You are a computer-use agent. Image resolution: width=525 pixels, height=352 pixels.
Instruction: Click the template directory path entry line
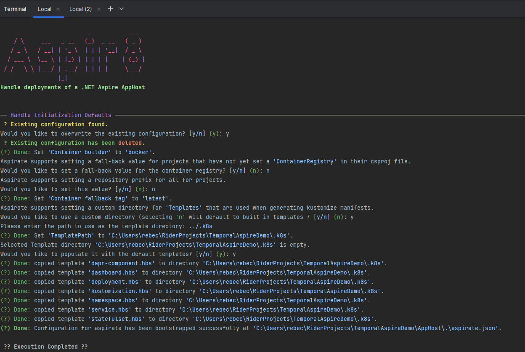[x=106, y=226]
